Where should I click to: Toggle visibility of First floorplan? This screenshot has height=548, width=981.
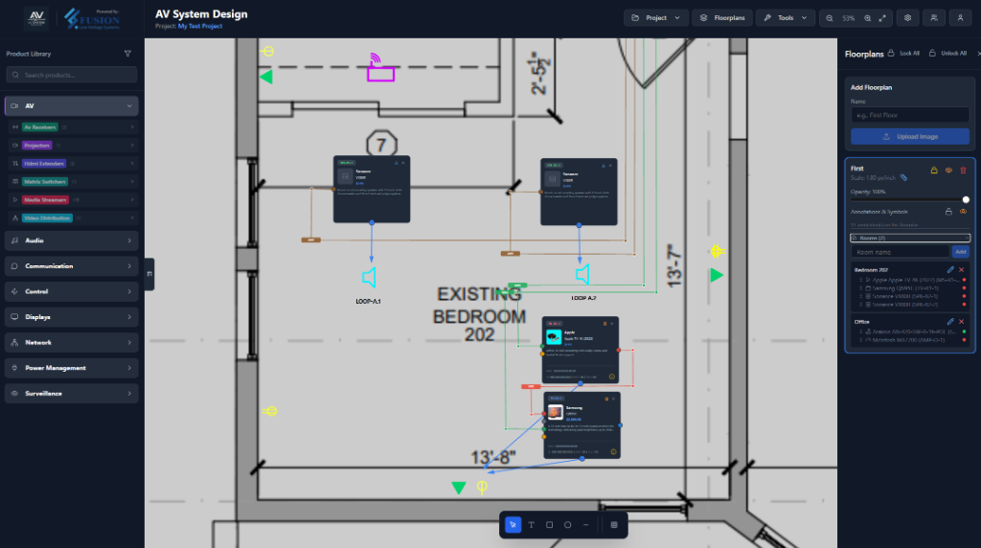(948, 171)
